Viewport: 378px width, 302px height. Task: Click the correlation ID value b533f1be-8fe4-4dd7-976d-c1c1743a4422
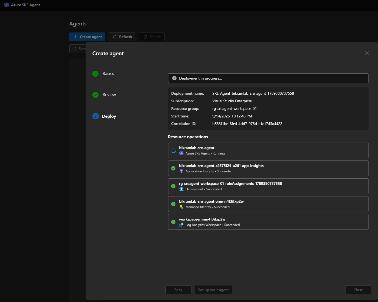[247, 124]
